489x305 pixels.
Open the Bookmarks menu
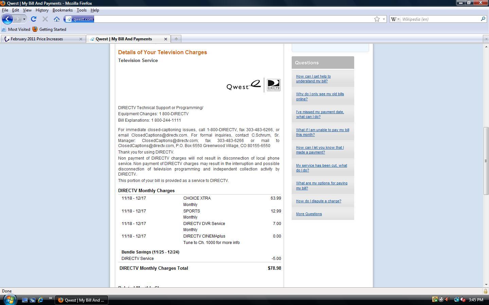pyautogui.click(x=62, y=10)
